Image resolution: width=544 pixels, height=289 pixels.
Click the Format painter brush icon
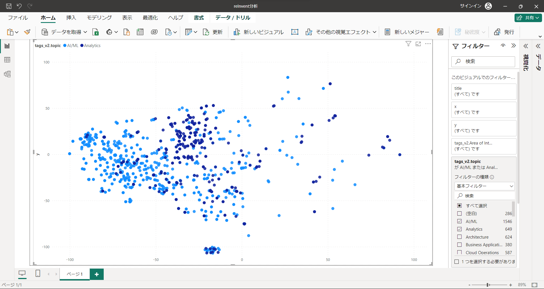click(27, 32)
